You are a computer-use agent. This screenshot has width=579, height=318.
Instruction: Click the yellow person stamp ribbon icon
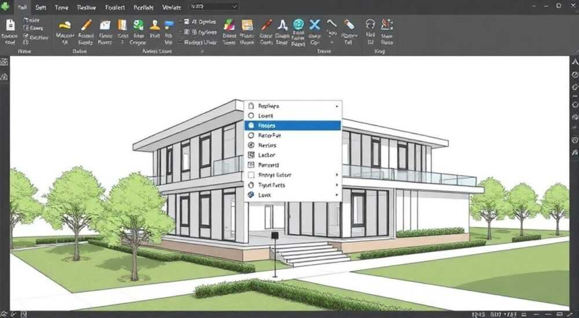[x=155, y=25]
